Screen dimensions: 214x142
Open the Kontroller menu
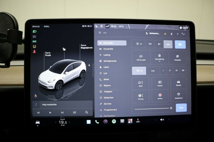[112, 43]
